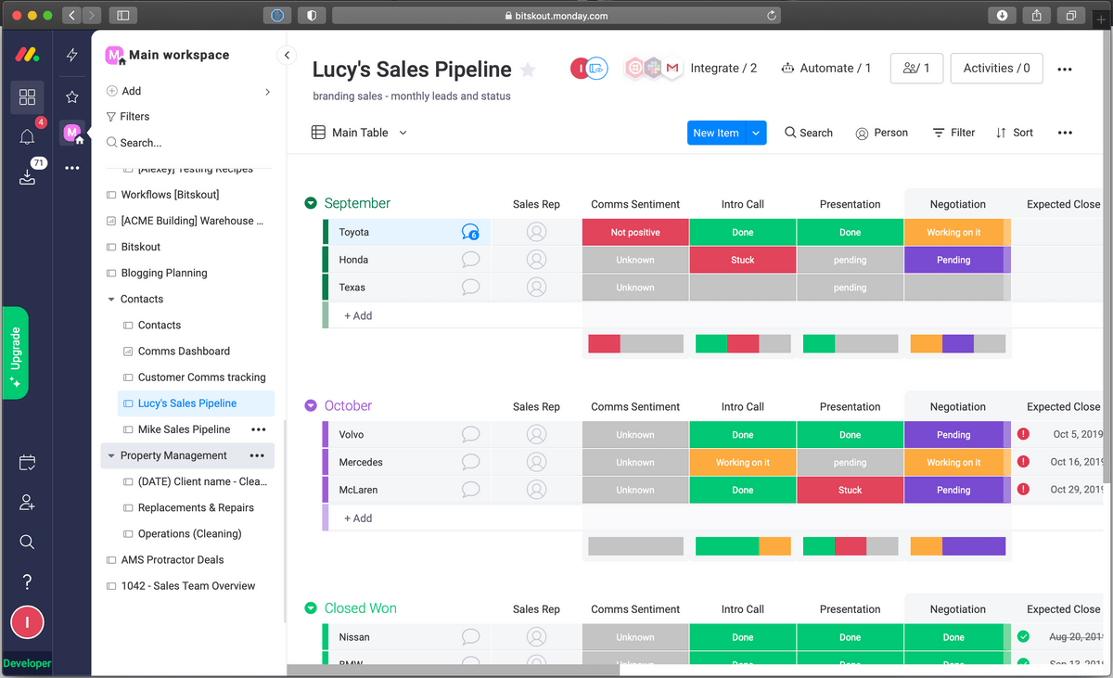Collapse the Closed Won group
1113x678 pixels.
coord(311,608)
